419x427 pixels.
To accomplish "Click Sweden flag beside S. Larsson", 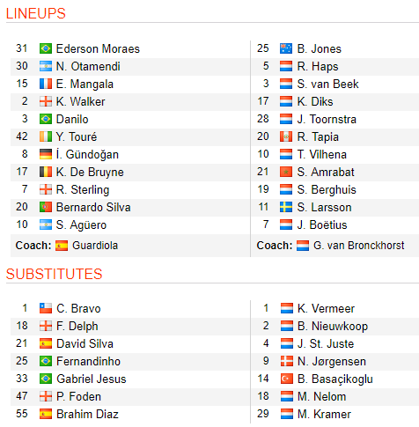I will tap(286, 207).
